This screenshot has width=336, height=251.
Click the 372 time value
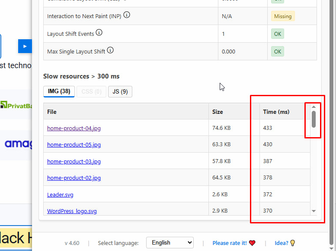(x=268, y=195)
